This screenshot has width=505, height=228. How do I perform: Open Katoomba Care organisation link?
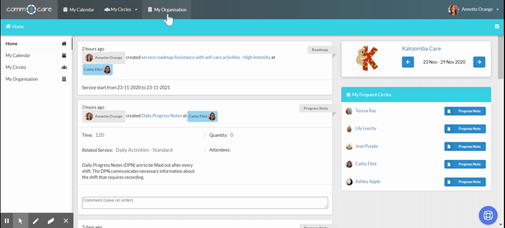421,48
